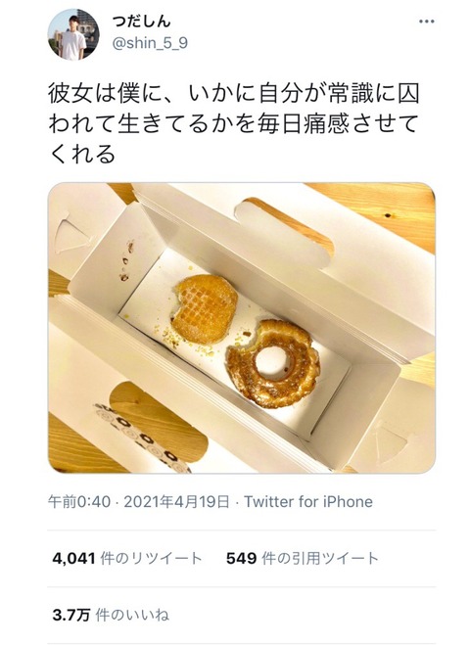
Task: Open the Twitter for iPhone source link
Action: (x=308, y=502)
